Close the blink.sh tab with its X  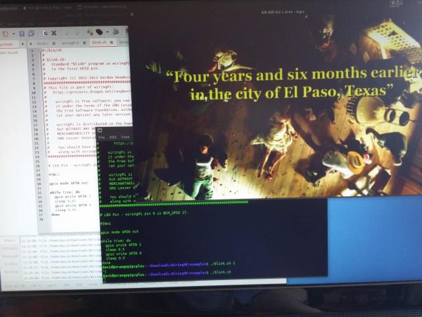(111, 42)
